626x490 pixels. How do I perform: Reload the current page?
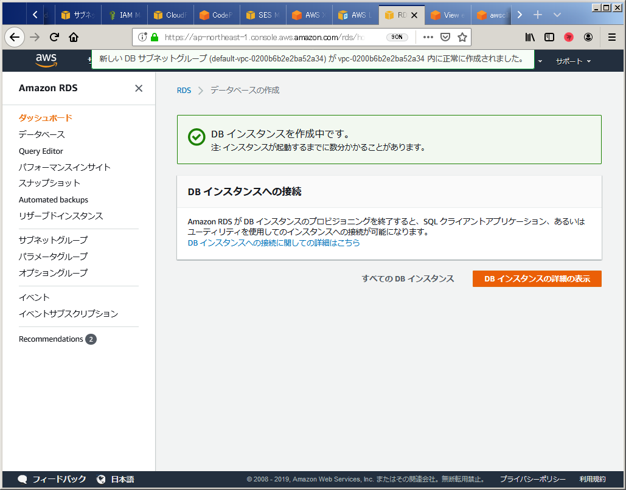point(54,37)
